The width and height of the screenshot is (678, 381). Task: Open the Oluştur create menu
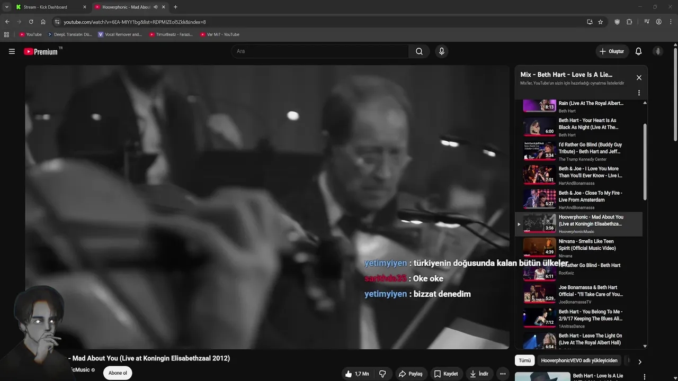[611, 51]
